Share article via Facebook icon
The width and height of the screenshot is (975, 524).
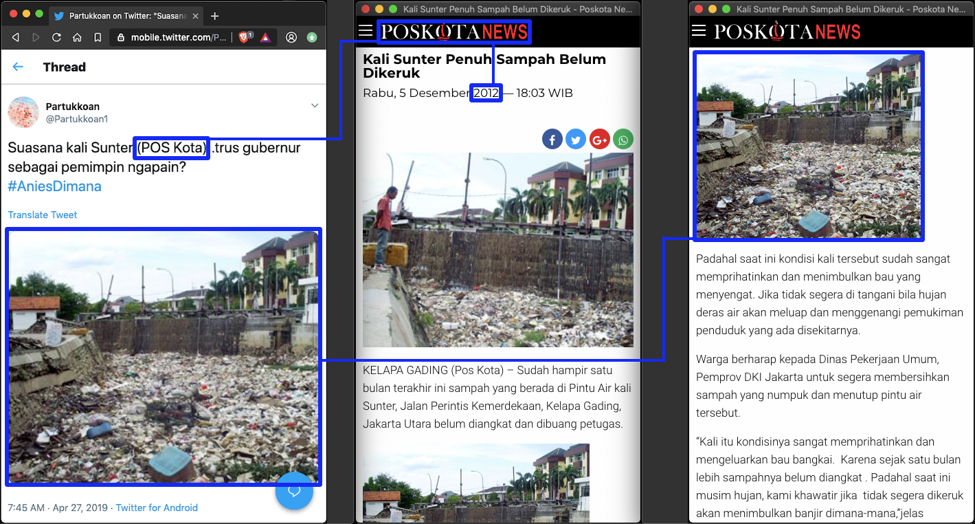click(x=552, y=140)
